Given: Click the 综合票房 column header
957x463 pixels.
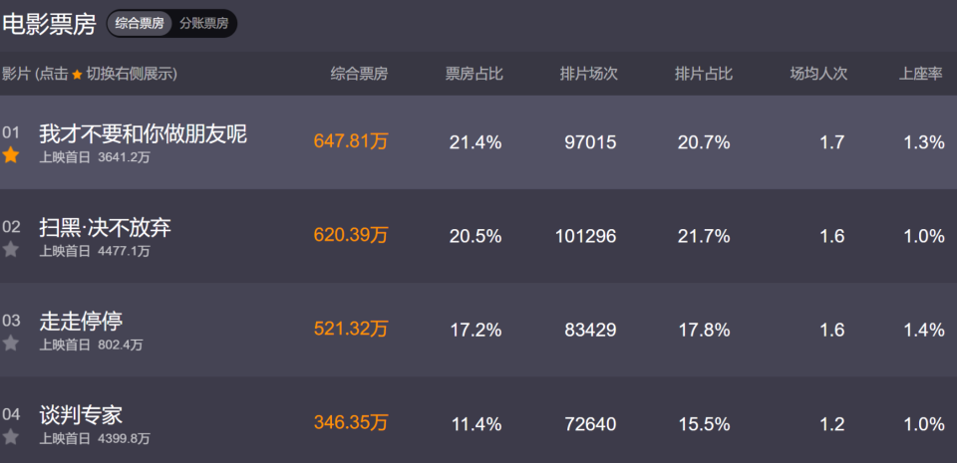Looking at the screenshot, I should click(359, 74).
